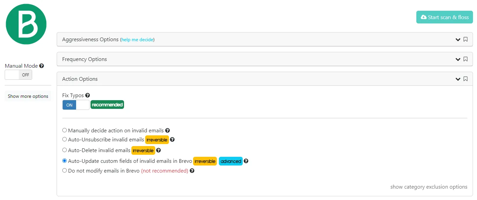Bookmark the Aggressiveness Options panel

click(x=465, y=40)
